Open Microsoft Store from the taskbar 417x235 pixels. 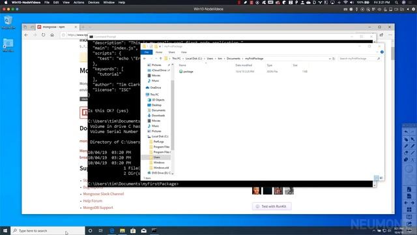click(133, 230)
